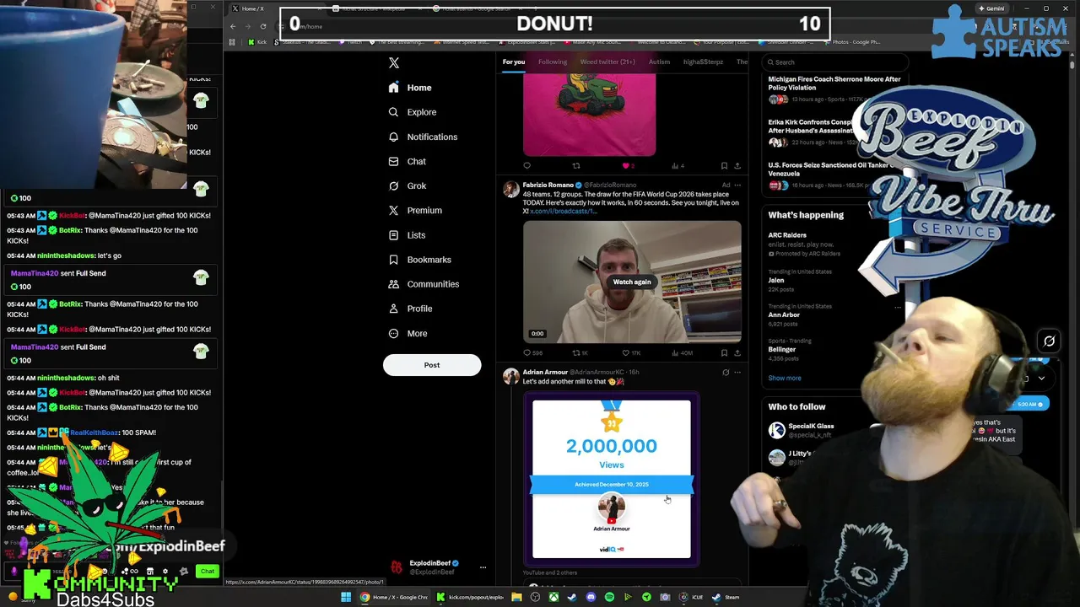
Task: Open Premium in X sidebar
Action: click(x=415, y=210)
